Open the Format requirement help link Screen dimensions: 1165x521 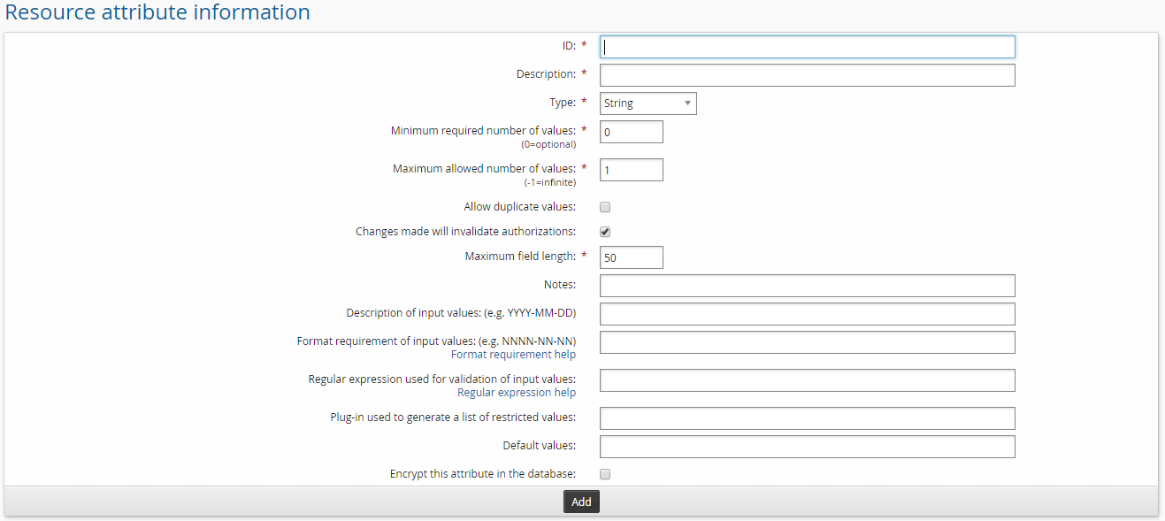click(513, 355)
